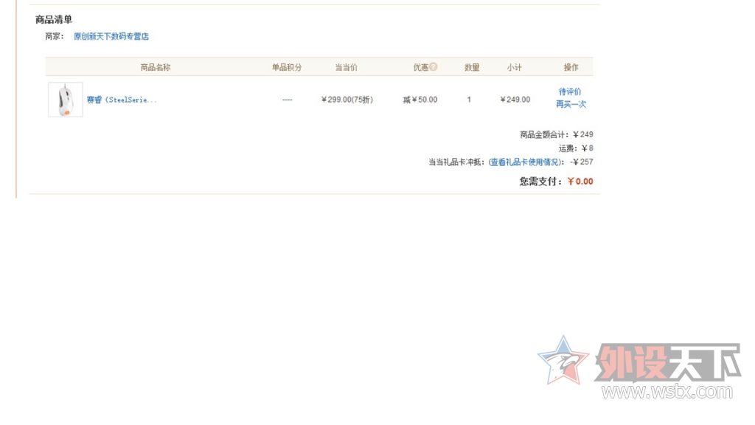Click the 商品名称 column header
The width and height of the screenshot is (755, 425).
click(x=156, y=67)
